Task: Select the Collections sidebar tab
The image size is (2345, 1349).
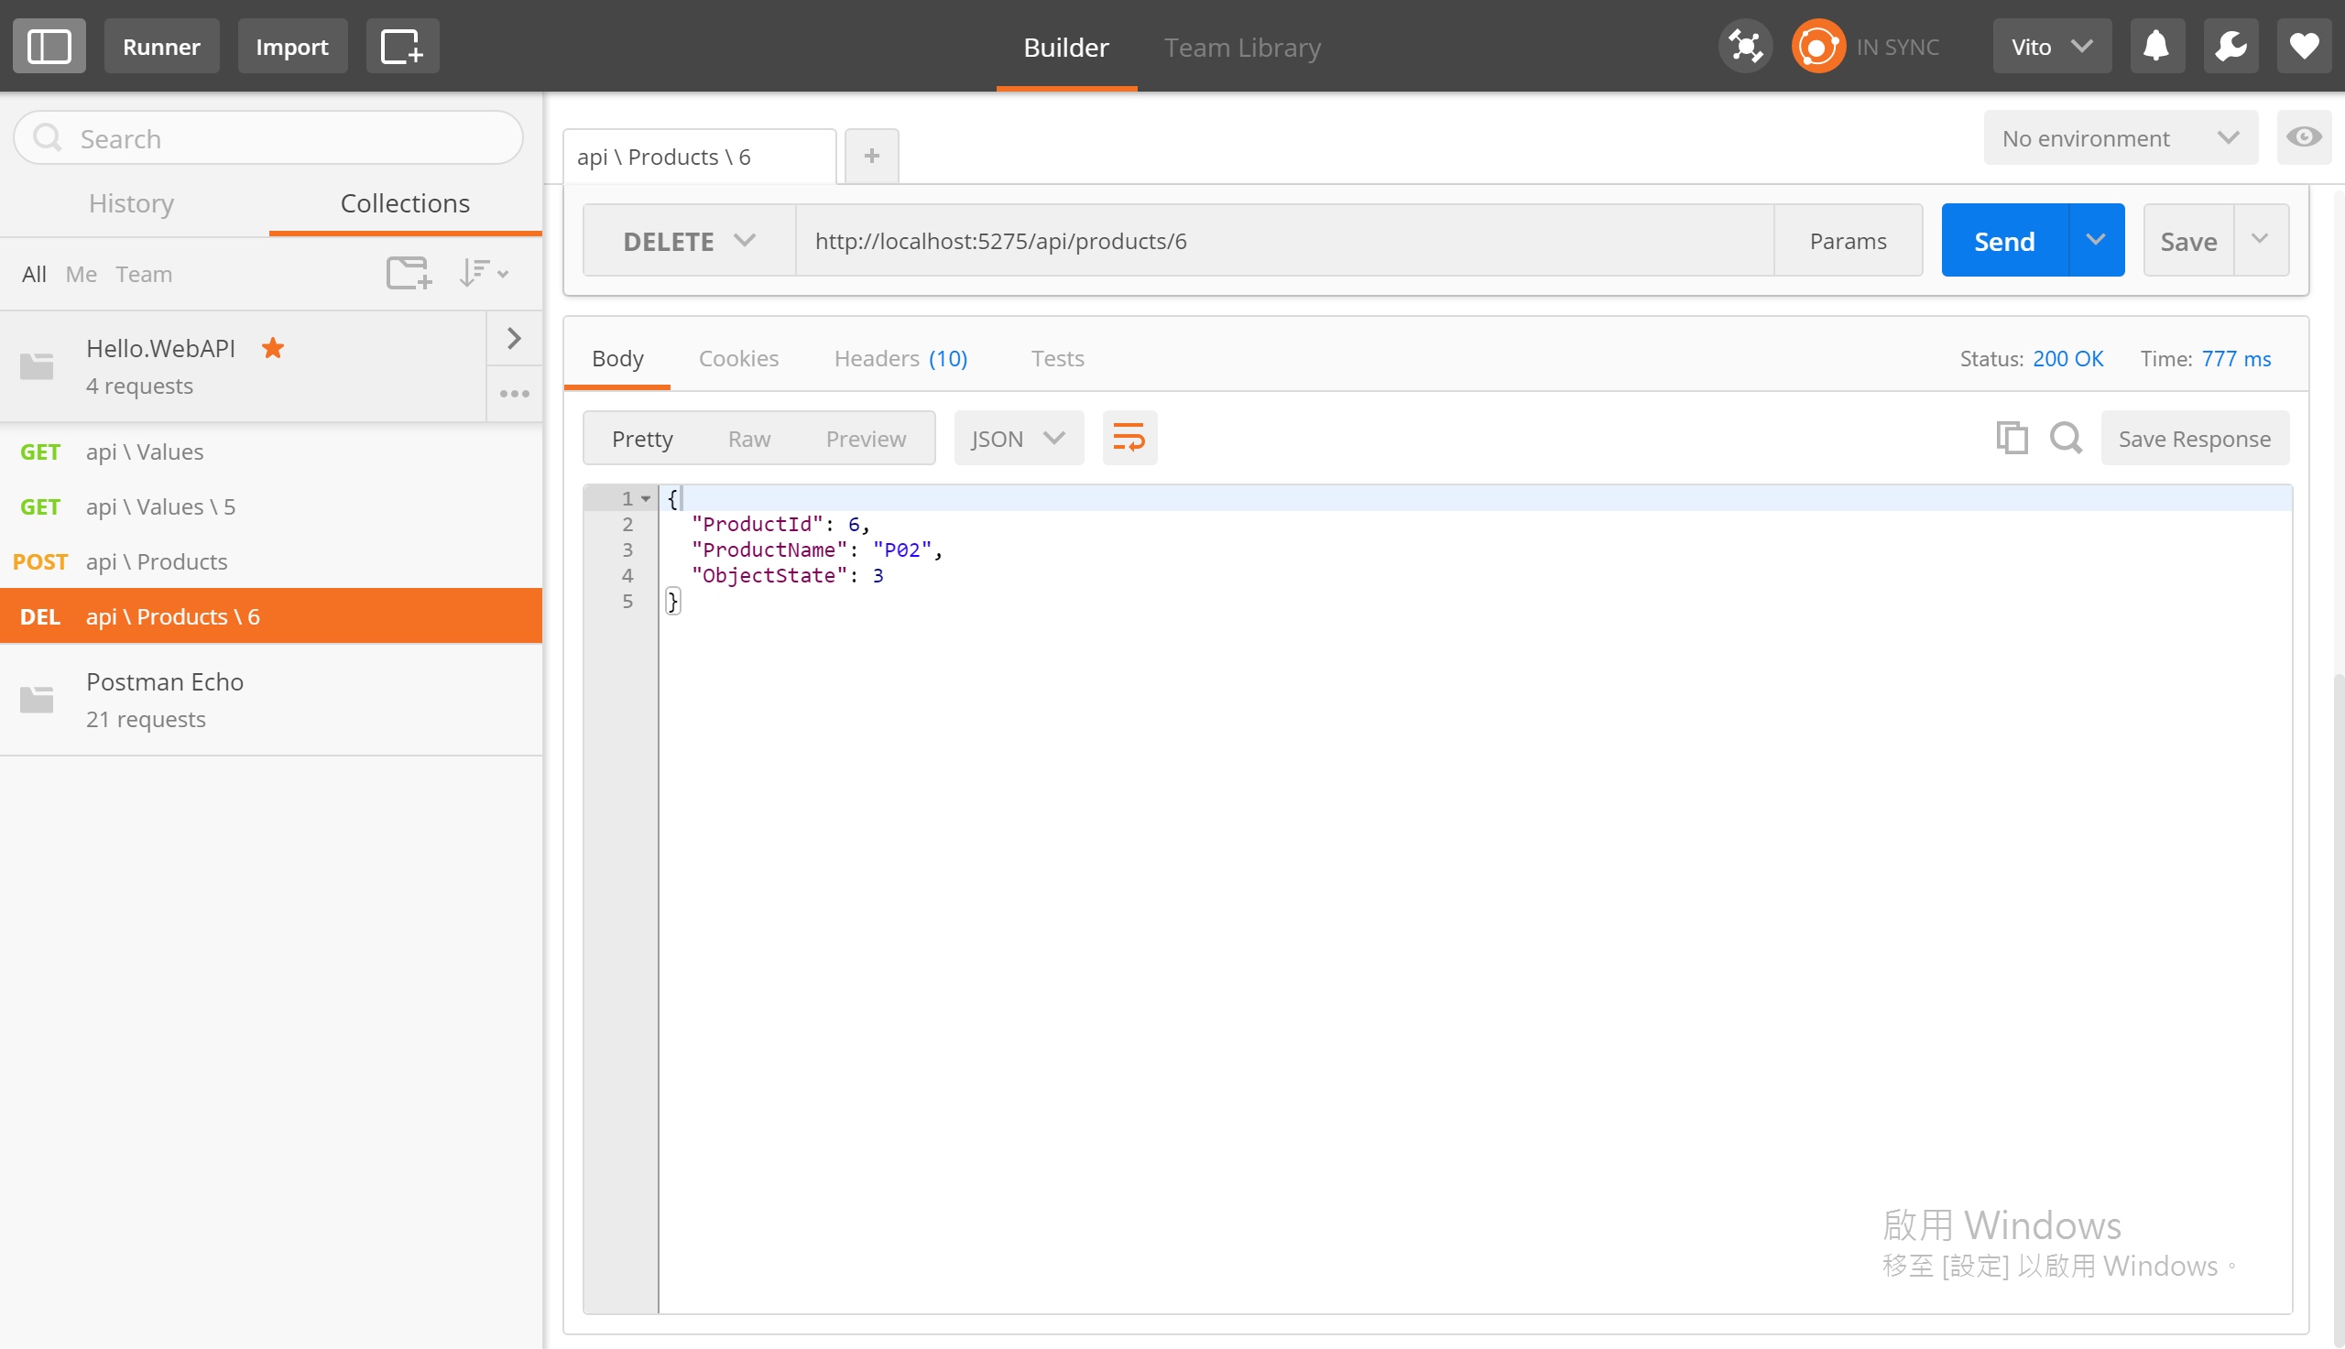Action: 405,203
